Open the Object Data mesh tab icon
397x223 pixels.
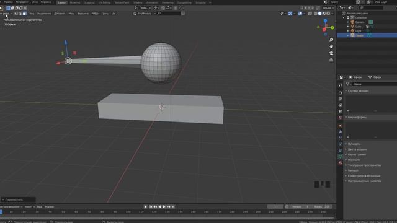(x=341, y=157)
